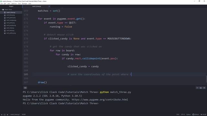Open swirl_blue.png in the tree
Viewport: 207px width, 116px height.
pos(10,15)
